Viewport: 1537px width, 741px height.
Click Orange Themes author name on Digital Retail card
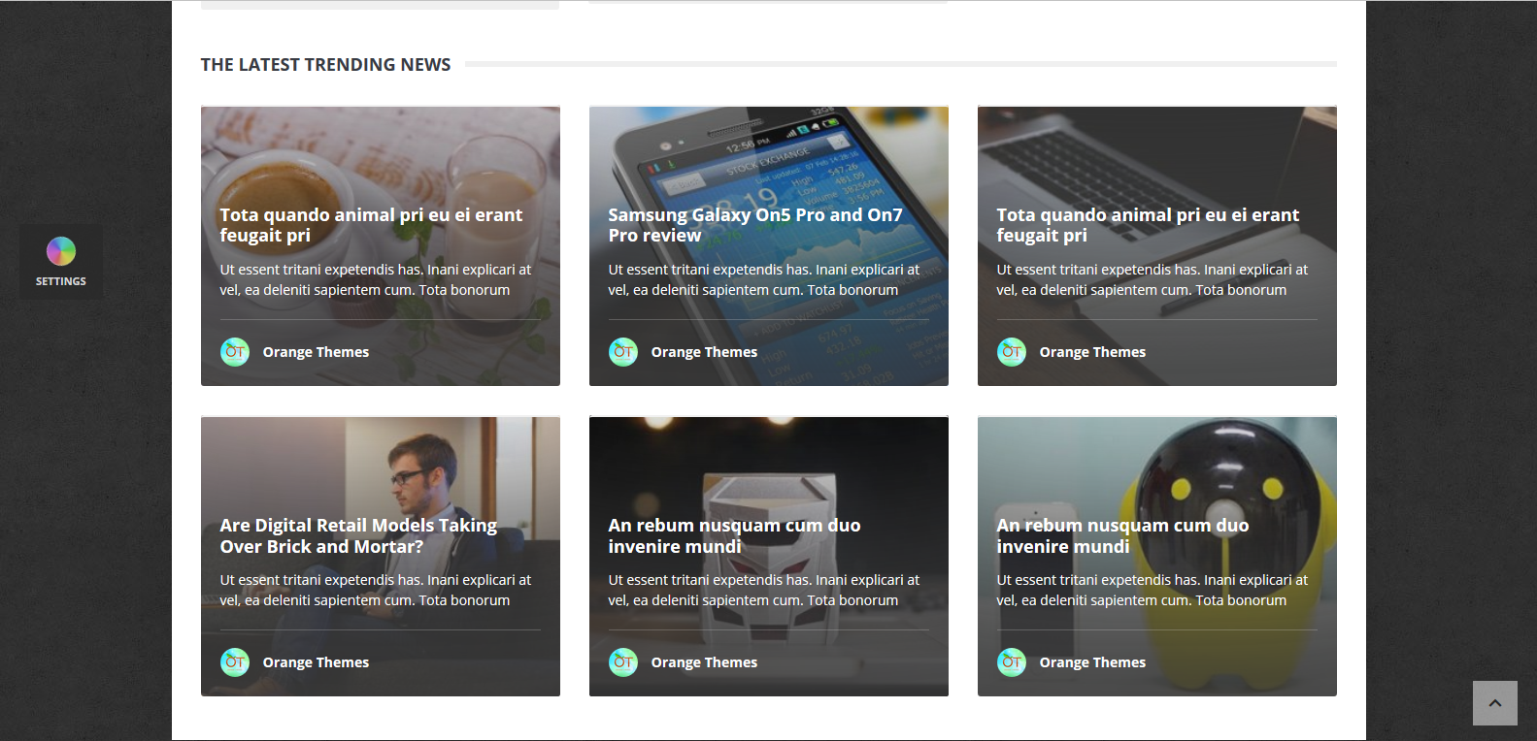[x=316, y=662]
